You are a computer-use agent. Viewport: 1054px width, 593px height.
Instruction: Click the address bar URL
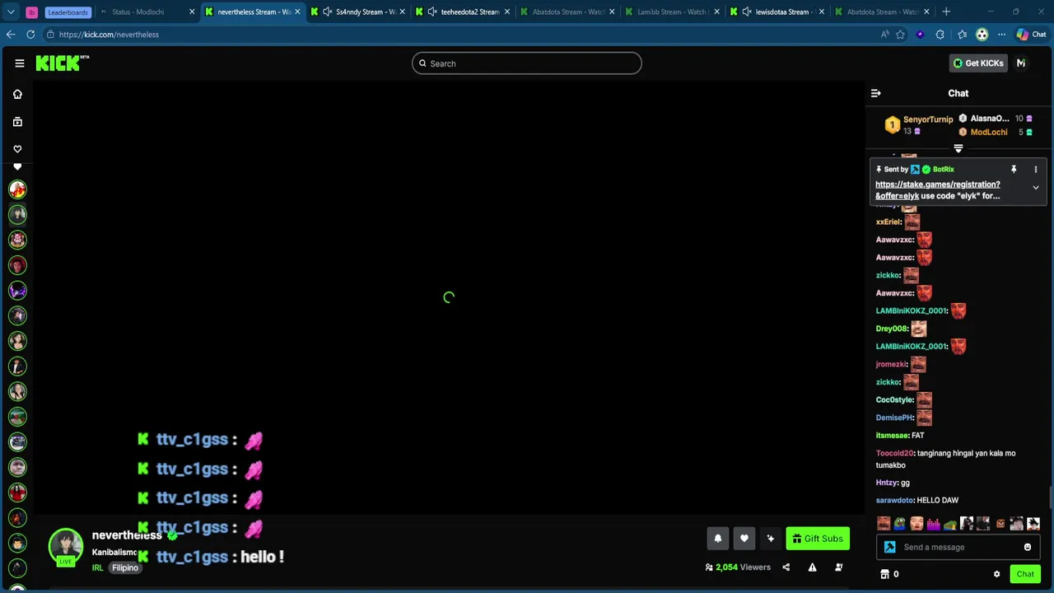coord(109,35)
